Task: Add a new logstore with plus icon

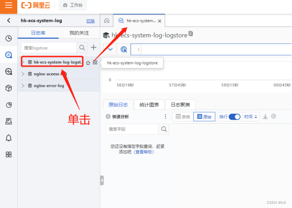Action: pos(94,48)
